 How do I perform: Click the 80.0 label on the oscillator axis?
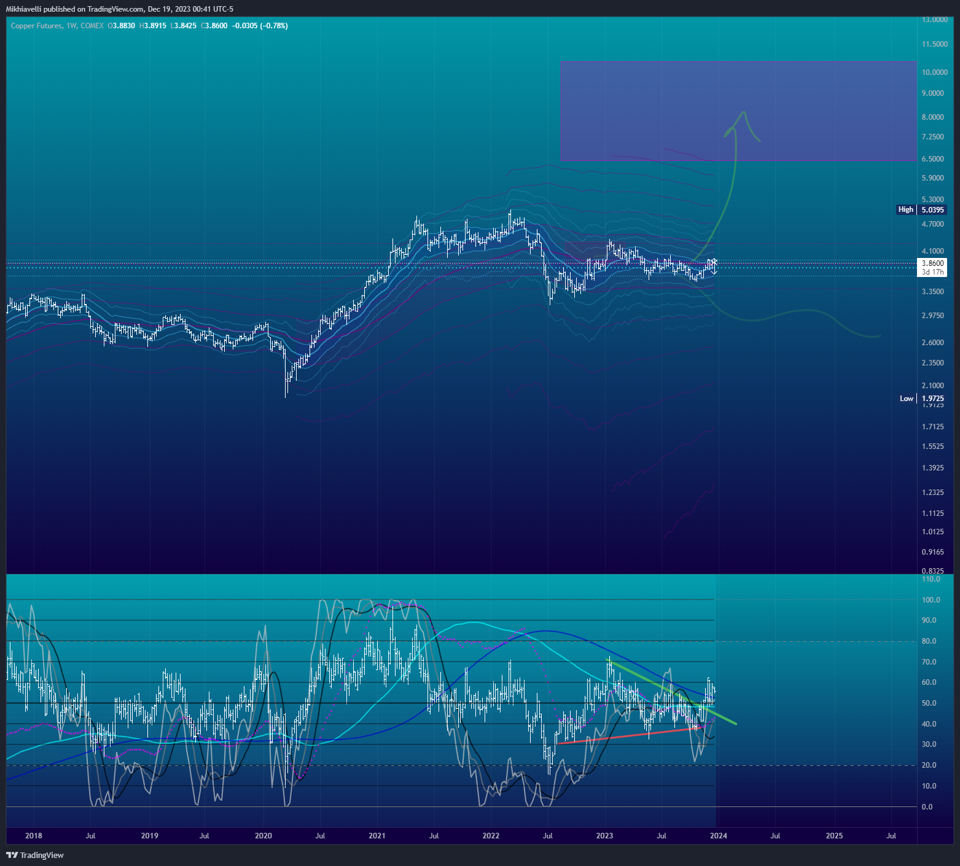pos(929,641)
